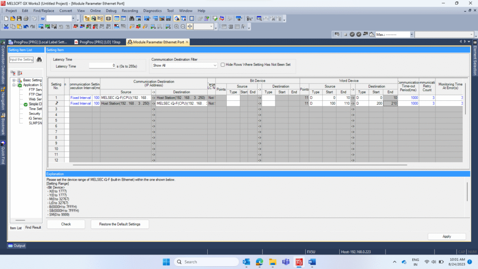478x269 pixels.
Task: Open the dropdown beside the Help icon
Action: 73,19
